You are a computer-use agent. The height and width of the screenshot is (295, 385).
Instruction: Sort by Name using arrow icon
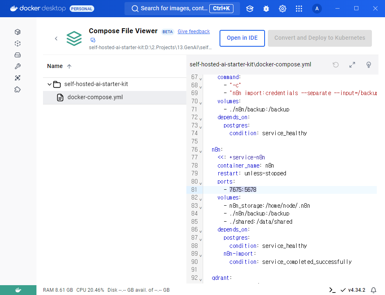pyautogui.click(x=69, y=66)
